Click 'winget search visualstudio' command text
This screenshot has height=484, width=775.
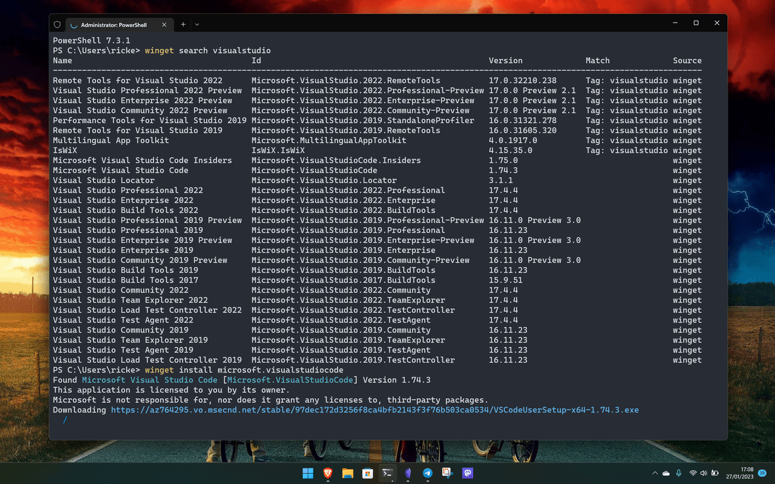coord(207,51)
